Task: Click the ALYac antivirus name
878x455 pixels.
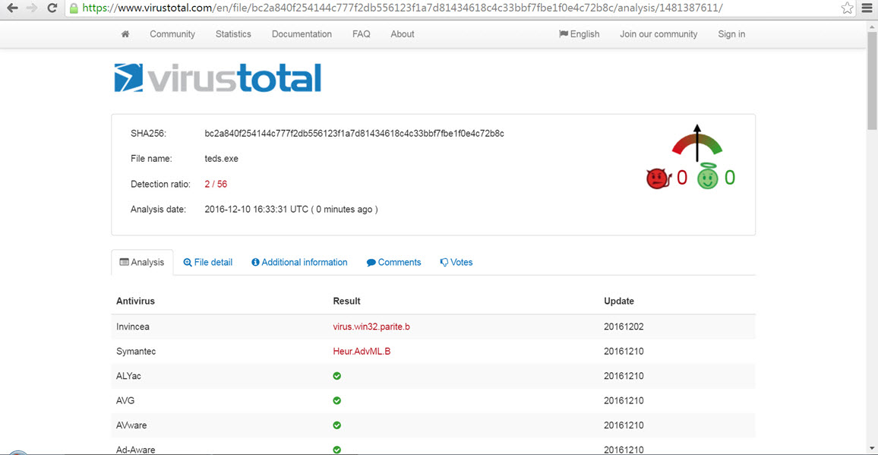Action: [x=128, y=376]
